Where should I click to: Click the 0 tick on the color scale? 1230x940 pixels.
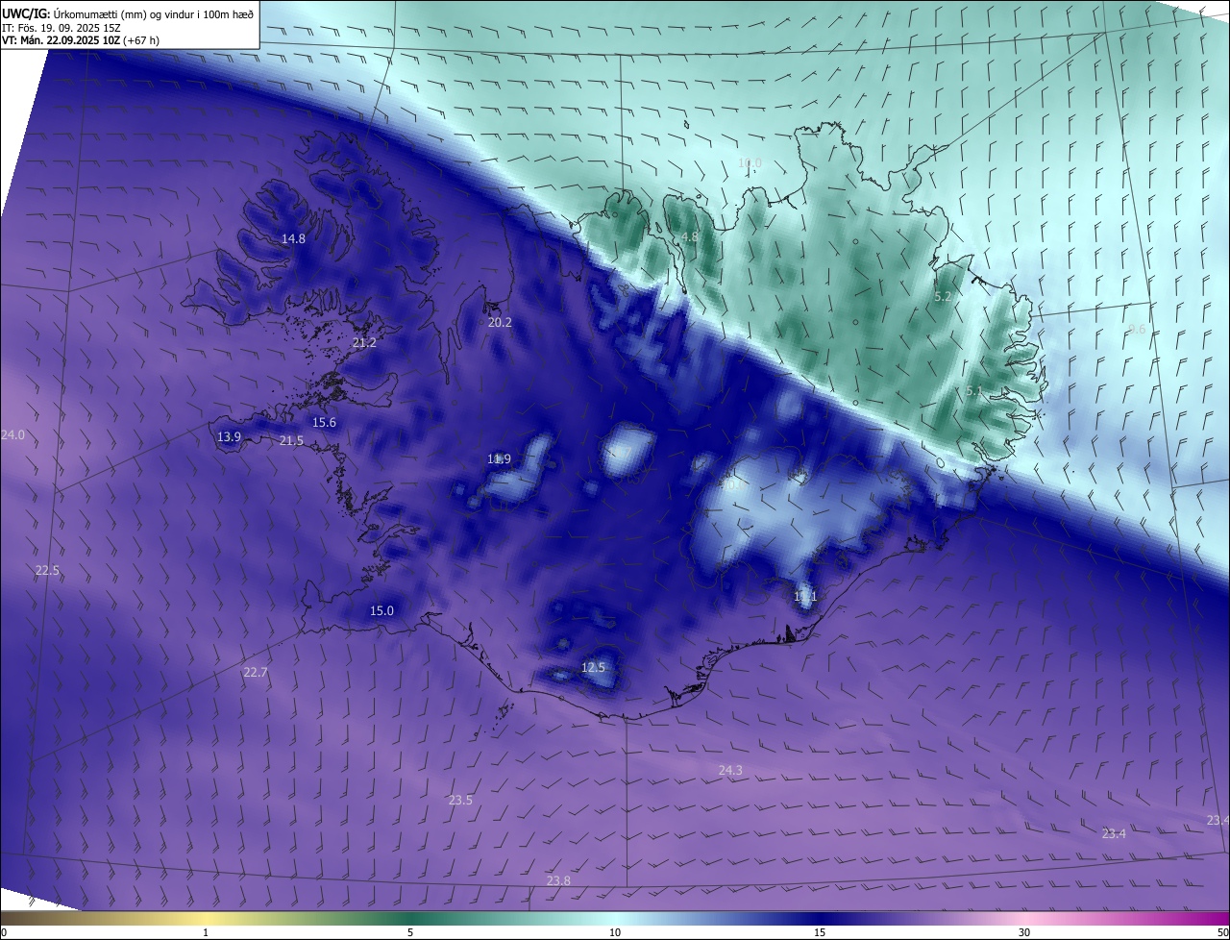(4, 932)
